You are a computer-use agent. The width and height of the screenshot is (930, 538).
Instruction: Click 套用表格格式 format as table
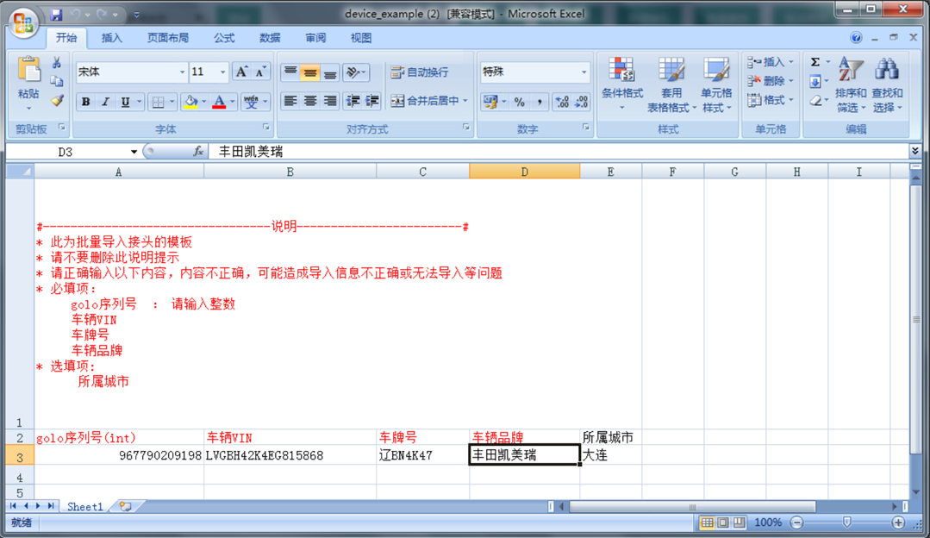pyautogui.click(x=671, y=84)
